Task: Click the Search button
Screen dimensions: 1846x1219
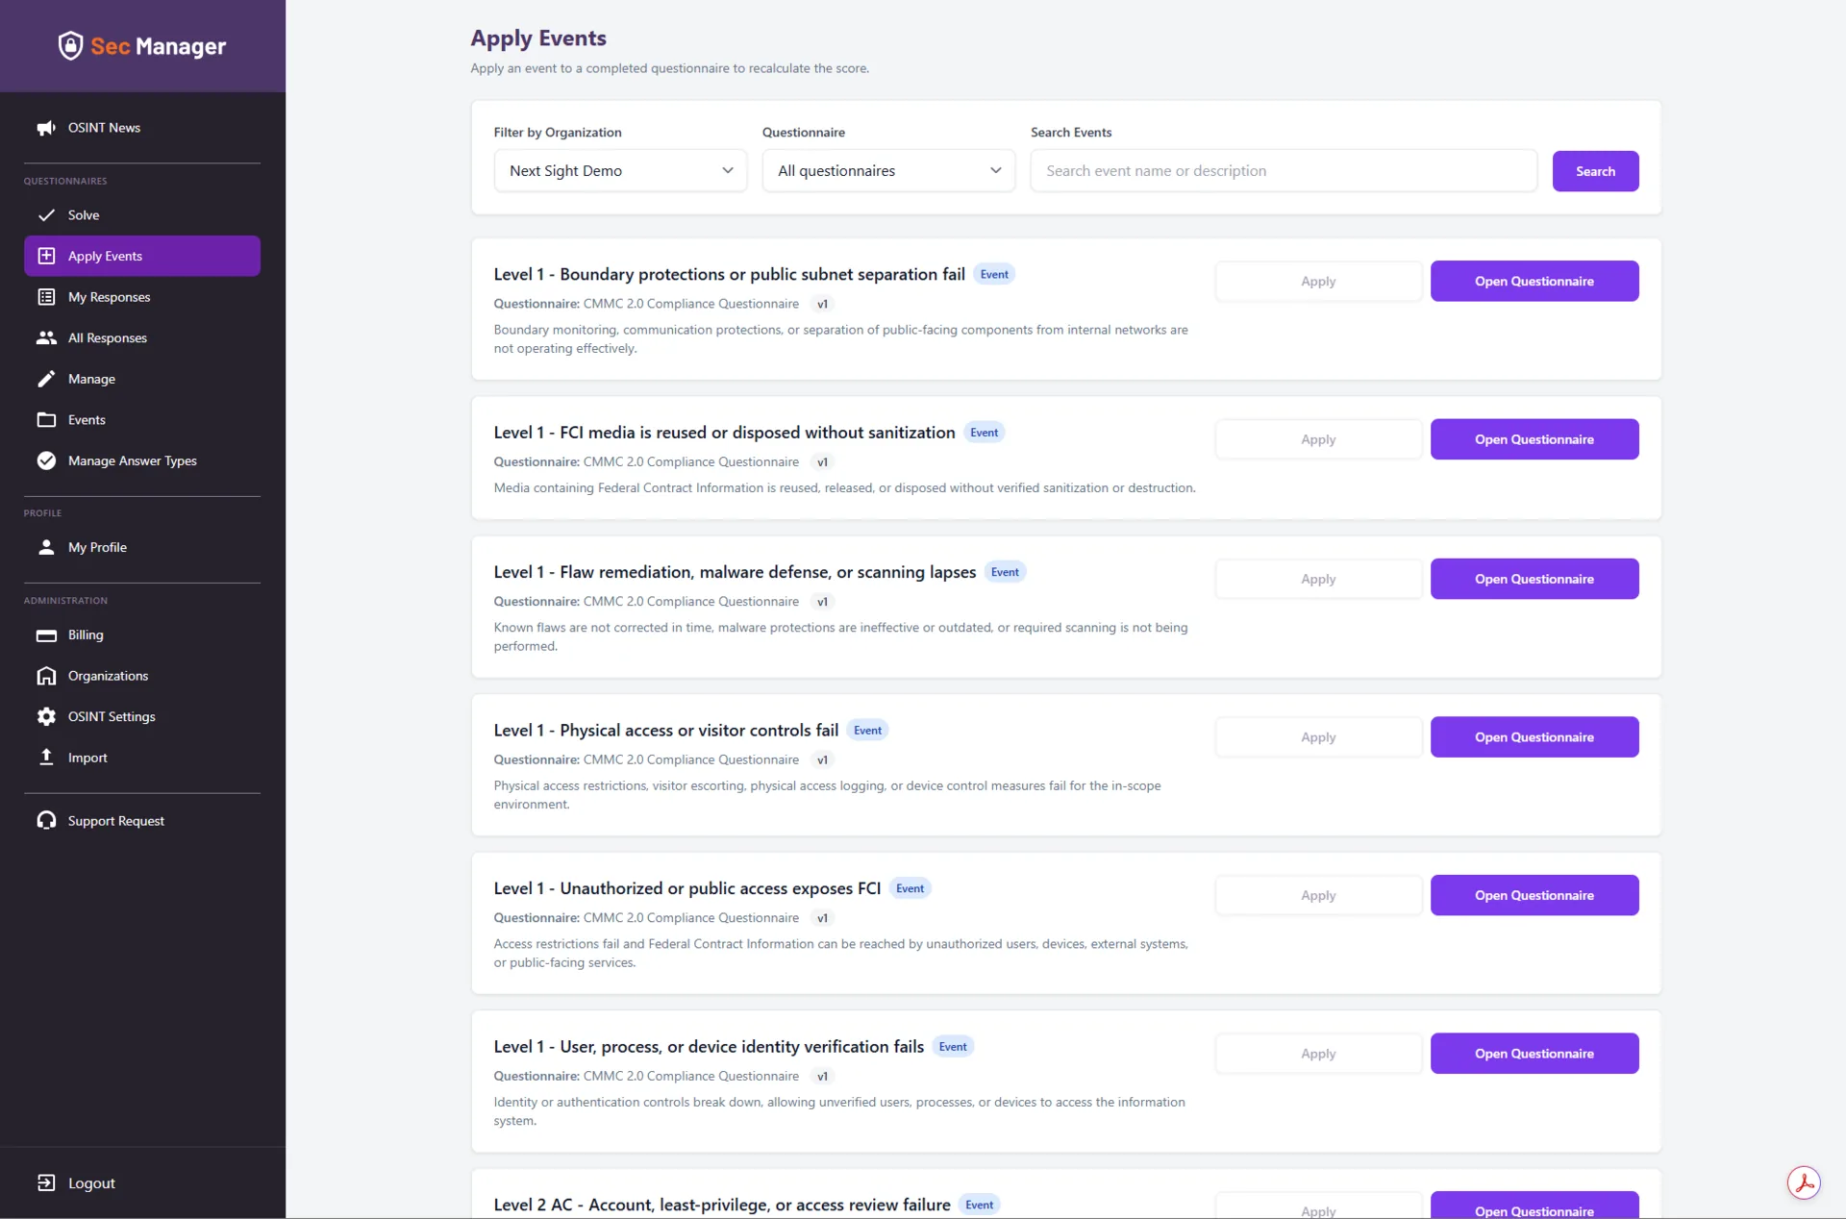Action: tap(1595, 171)
